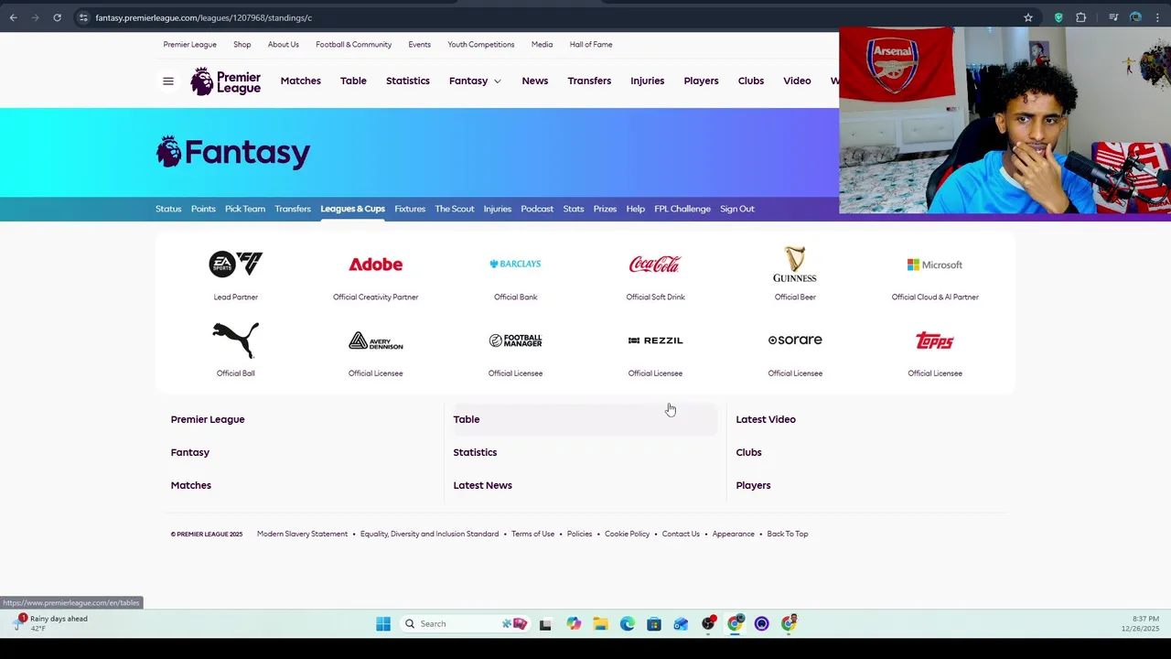Open Youth Competitions link

(481, 44)
